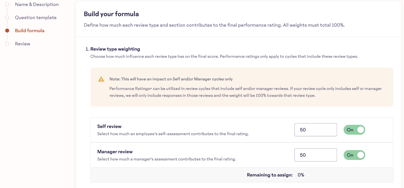Image resolution: width=404 pixels, height=188 pixels.
Task: Disable the Manager review toggle
Action: coord(354,155)
